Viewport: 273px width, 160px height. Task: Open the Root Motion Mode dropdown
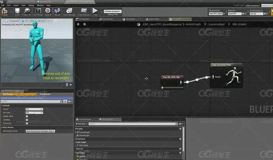[40, 131]
